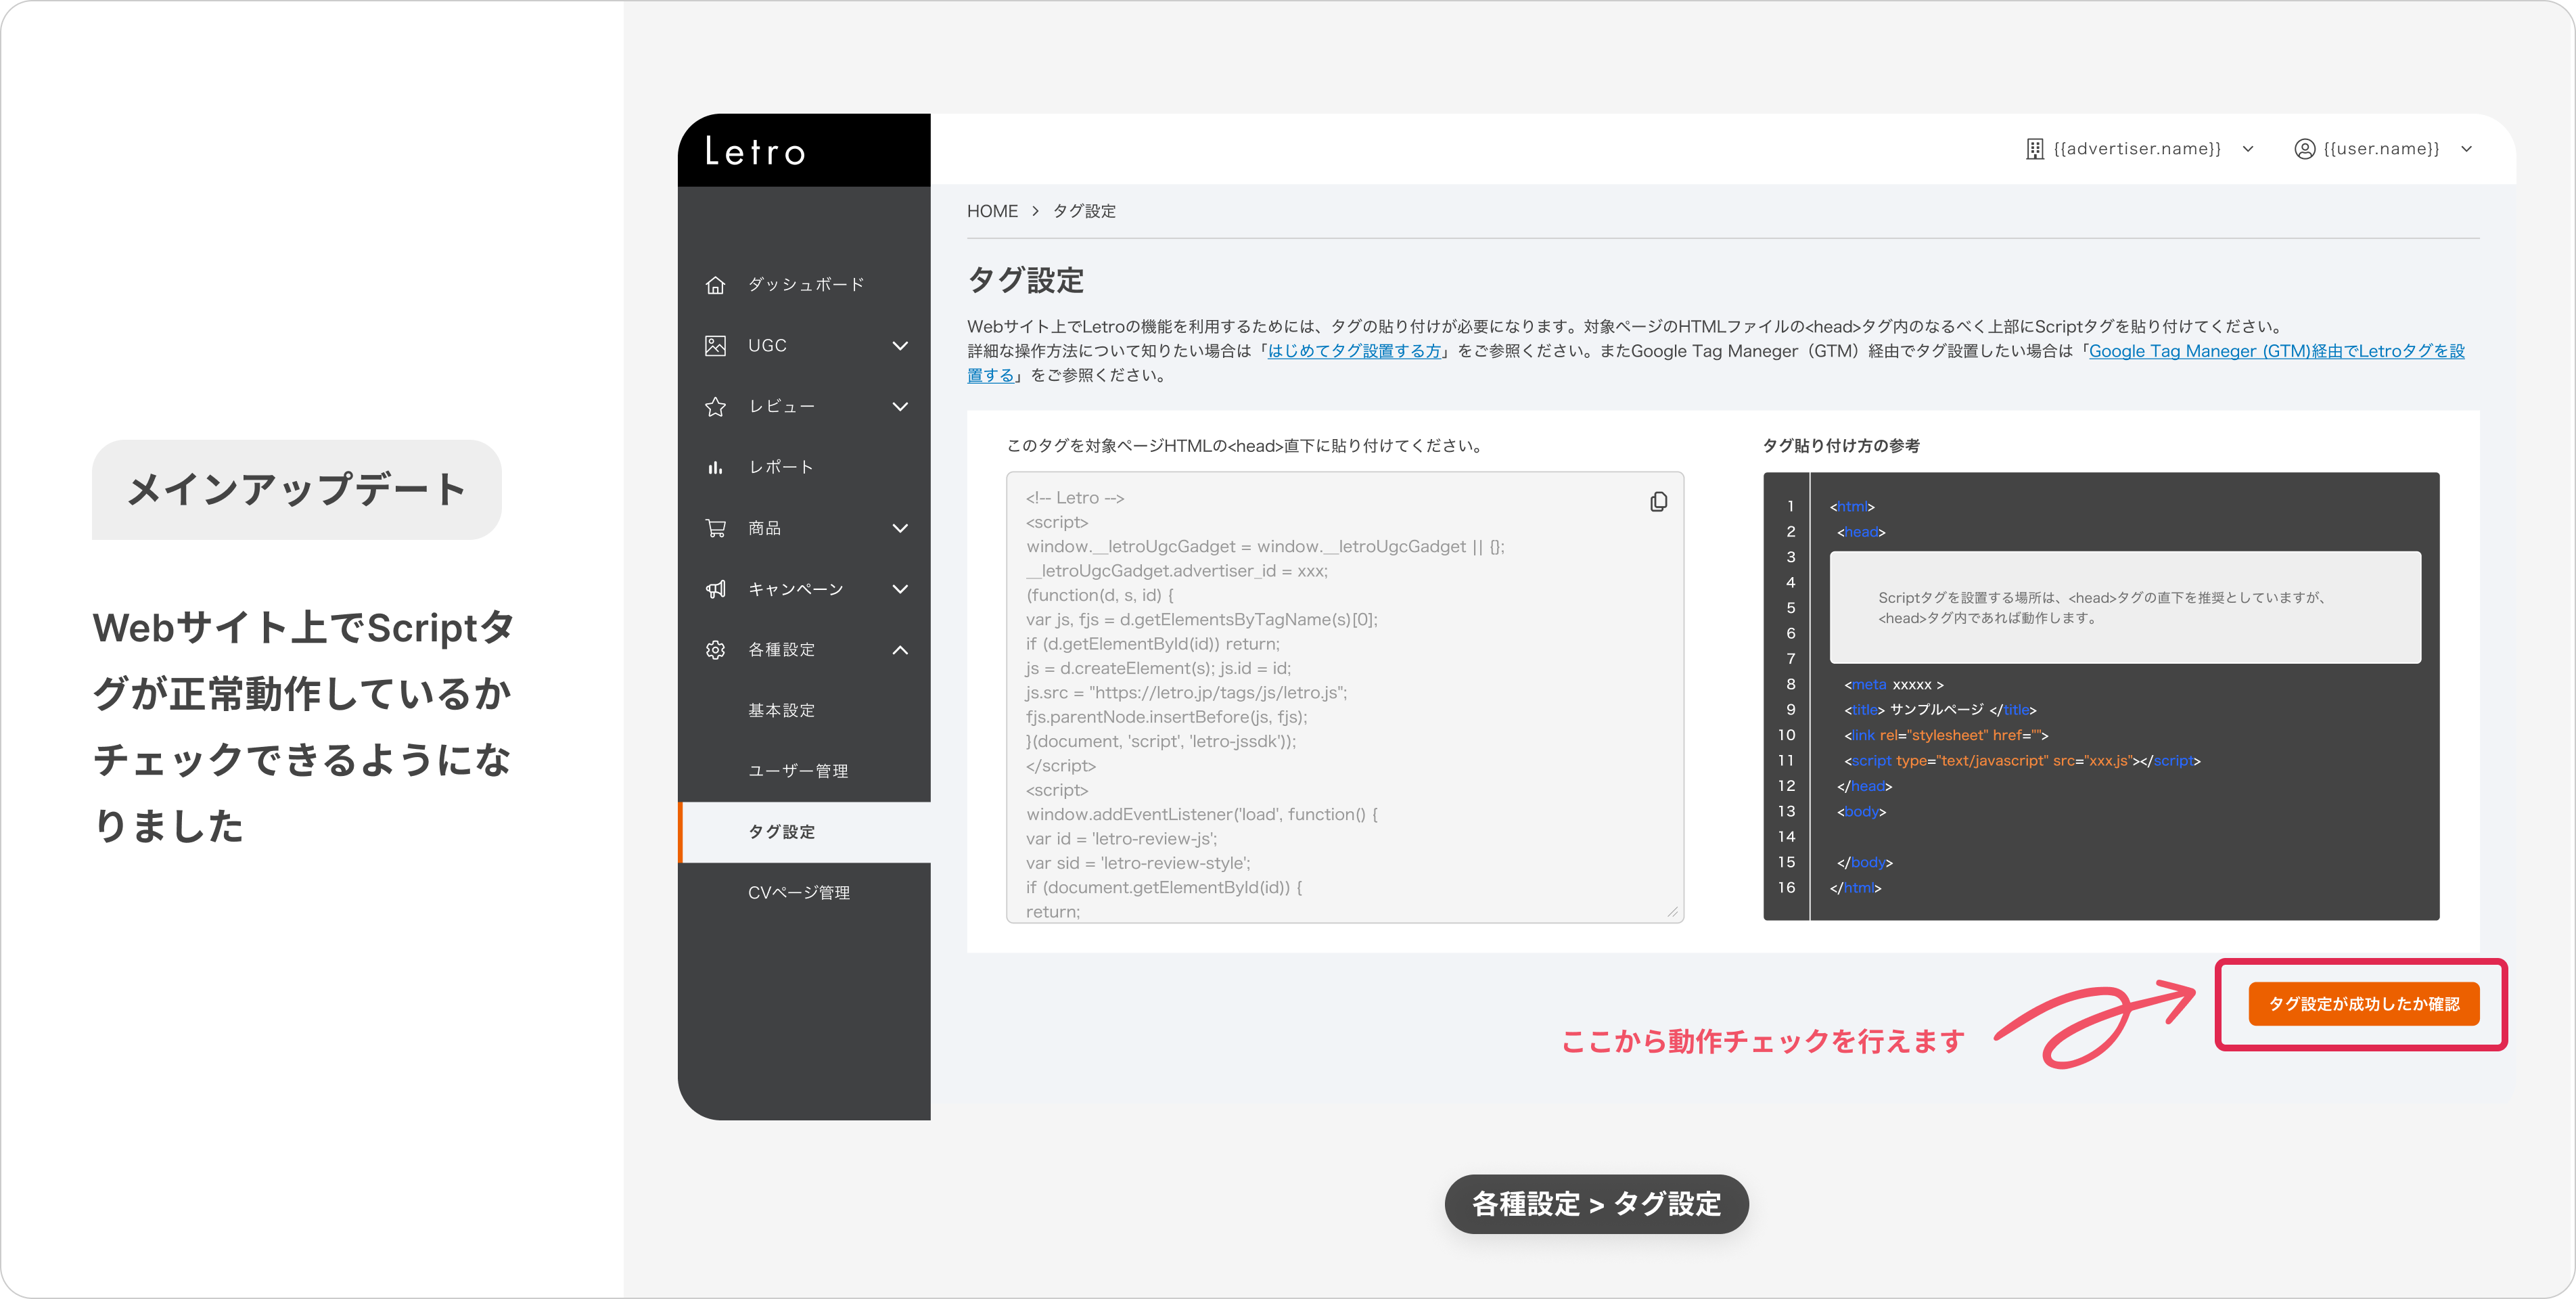
Task: Open CVページ管理 menu item
Action: (798, 893)
